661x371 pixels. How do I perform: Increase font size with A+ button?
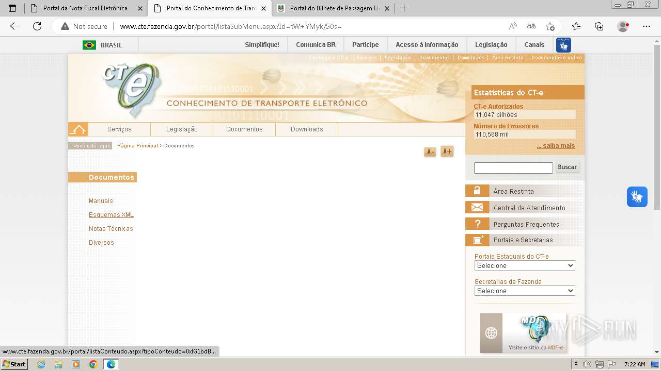click(447, 151)
